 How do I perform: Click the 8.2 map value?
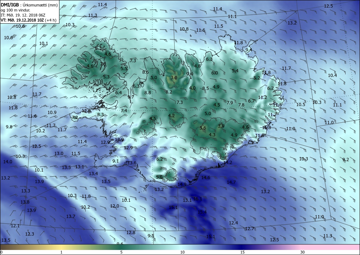(169, 92)
